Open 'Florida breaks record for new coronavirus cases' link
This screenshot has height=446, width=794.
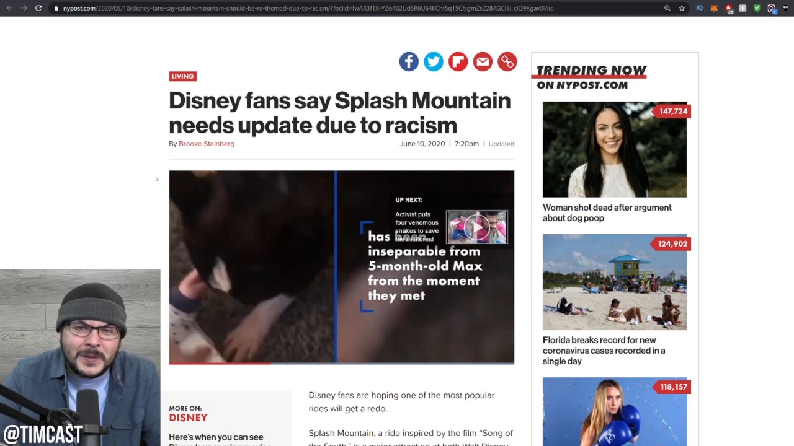click(x=604, y=351)
